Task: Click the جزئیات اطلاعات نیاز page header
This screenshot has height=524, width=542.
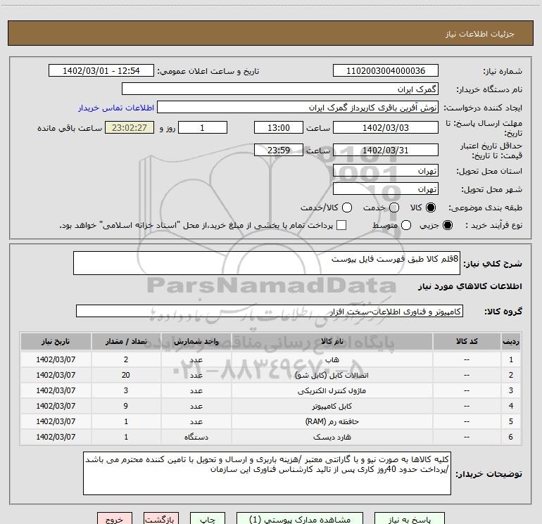Action: [479, 34]
